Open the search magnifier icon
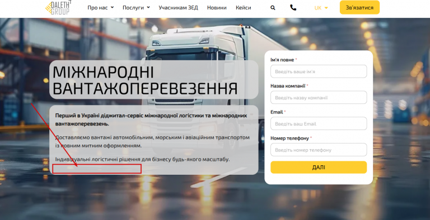This screenshot has height=220, width=430. click(x=273, y=8)
